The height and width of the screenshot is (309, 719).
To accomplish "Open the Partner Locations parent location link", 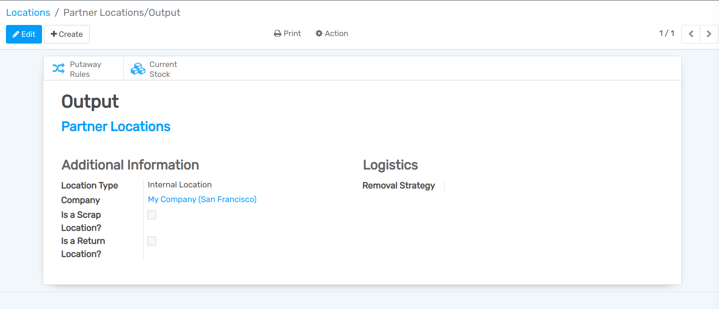I will (x=116, y=126).
